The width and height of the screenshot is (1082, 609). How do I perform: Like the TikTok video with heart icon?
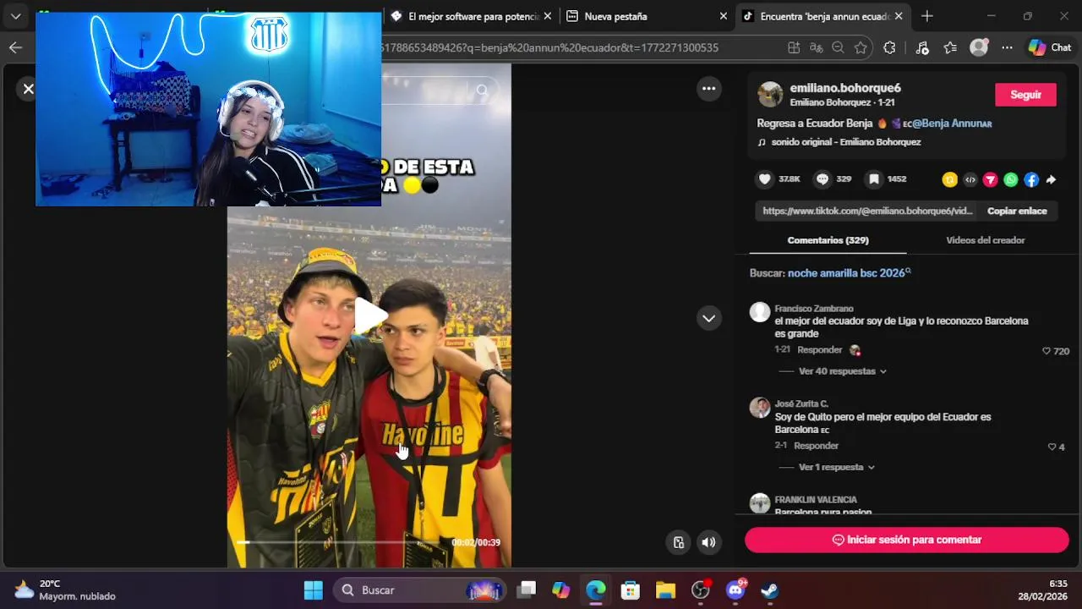pyautogui.click(x=765, y=179)
